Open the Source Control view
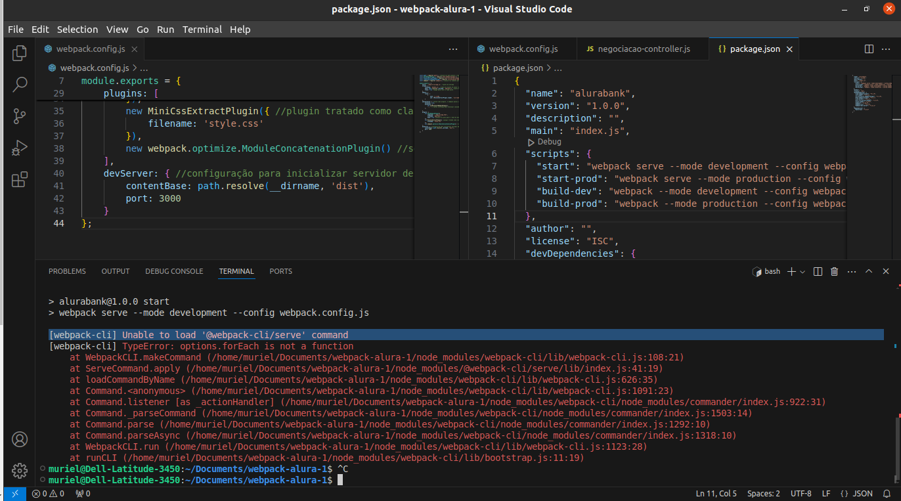Screen dimensions: 901x501 (x=20, y=116)
